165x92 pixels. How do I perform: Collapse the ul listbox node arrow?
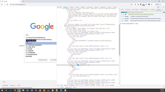pyautogui.click(x=67, y=31)
